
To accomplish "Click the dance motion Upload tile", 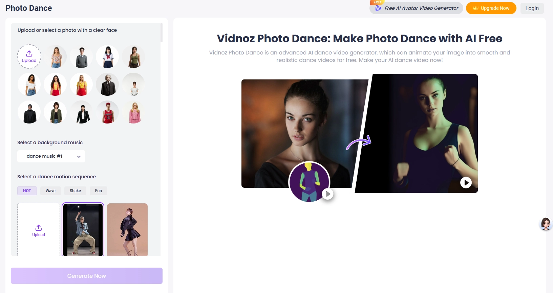I will (x=39, y=230).
